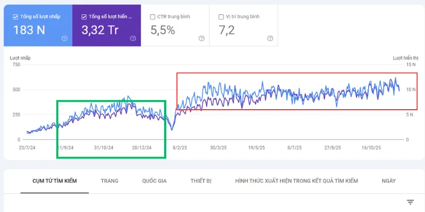Open help icon on Tổng số lượt nhấp card

tap(64, 38)
